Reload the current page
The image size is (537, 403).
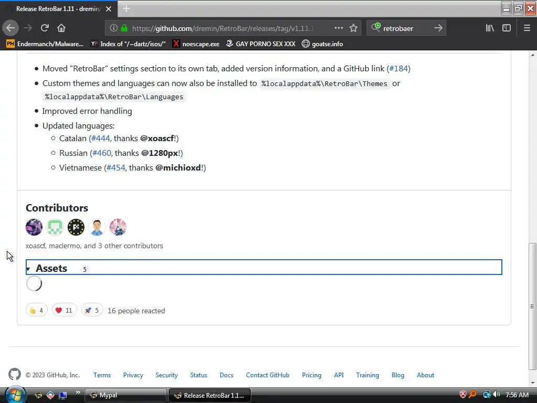coord(45,28)
